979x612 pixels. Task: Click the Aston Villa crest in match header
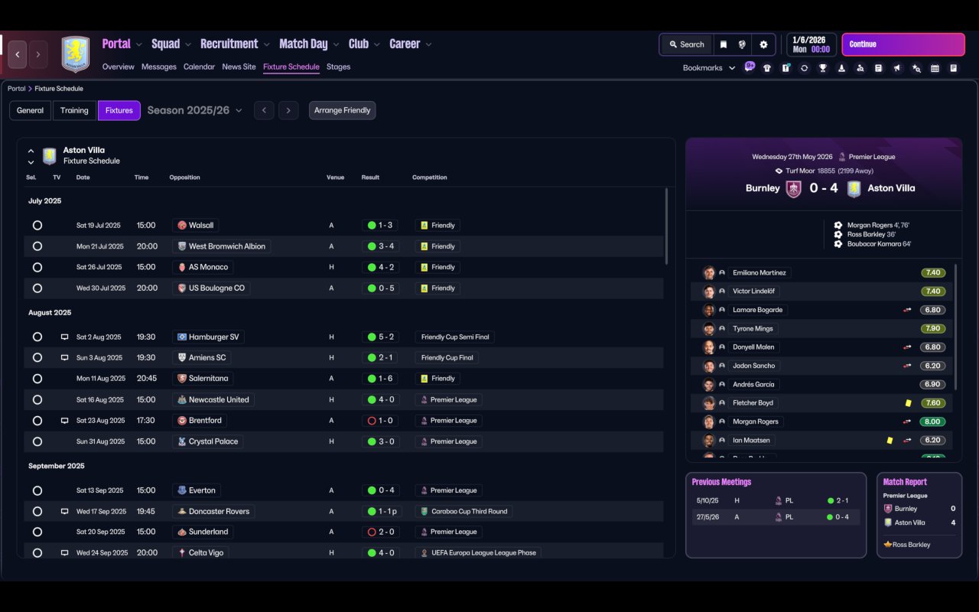point(854,188)
